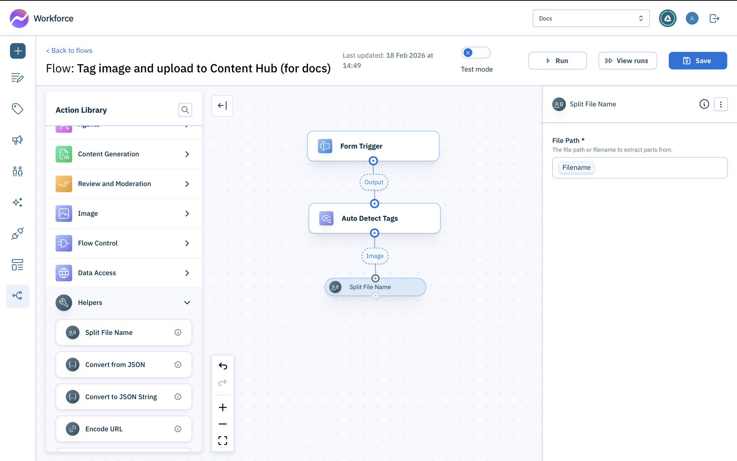Click the info circle on the Encode URL action
Screen dimensions: 737x461
(x=178, y=428)
